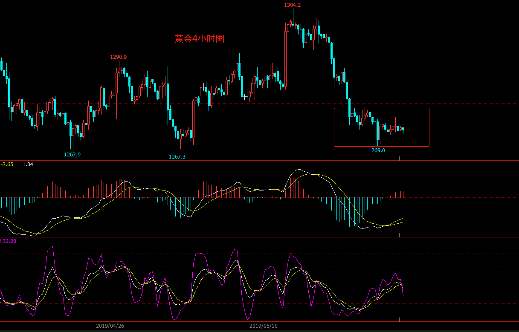Click the 1269.0 low price label
The width and height of the screenshot is (519, 332).
(x=377, y=150)
